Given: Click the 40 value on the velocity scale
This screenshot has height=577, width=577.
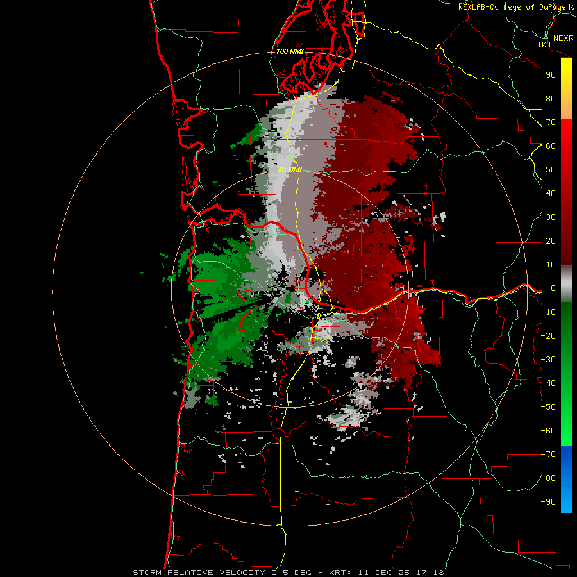Looking at the screenshot, I should tap(551, 194).
